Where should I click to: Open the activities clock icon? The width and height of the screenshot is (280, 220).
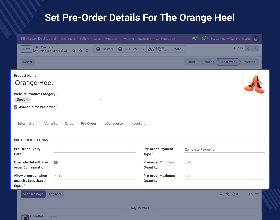(x=203, y=38)
